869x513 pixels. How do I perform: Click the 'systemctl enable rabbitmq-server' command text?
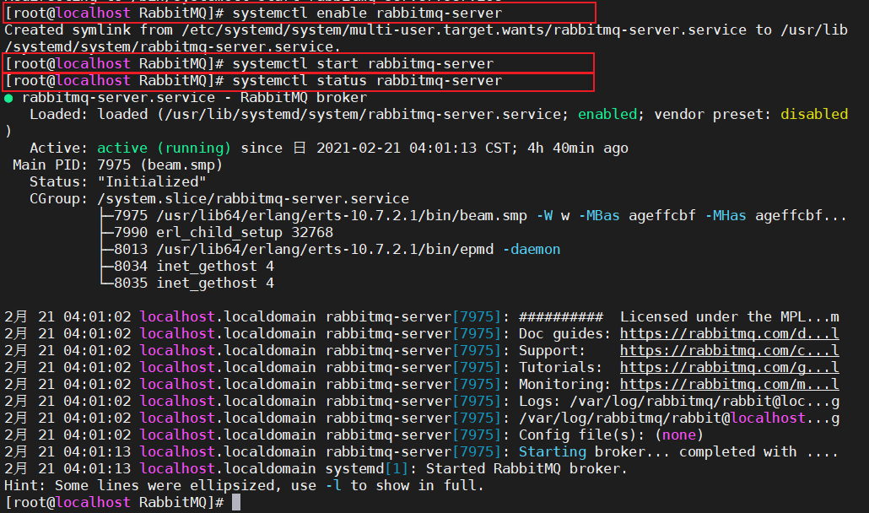click(x=367, y=13)
